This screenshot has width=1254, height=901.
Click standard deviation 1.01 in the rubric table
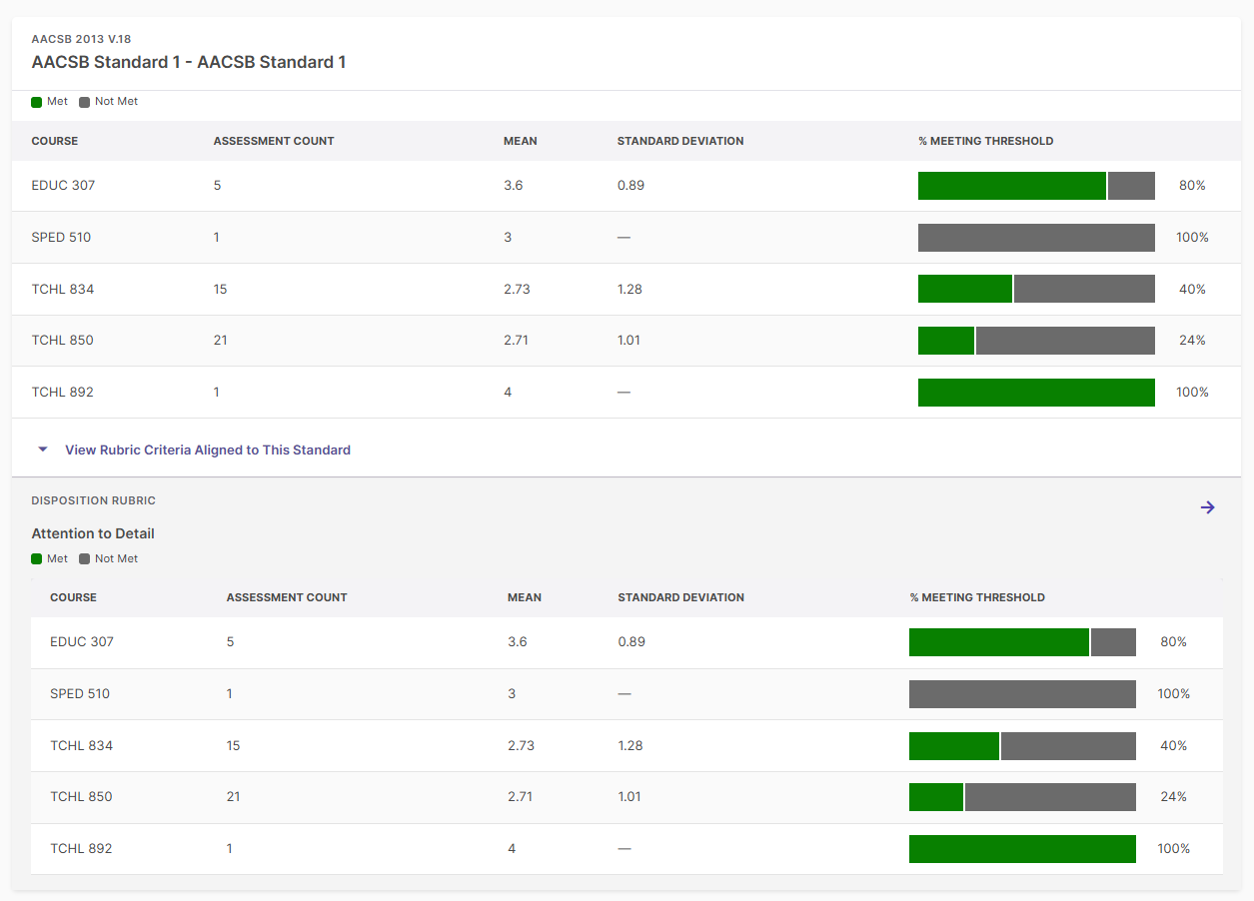pos(630,797)
